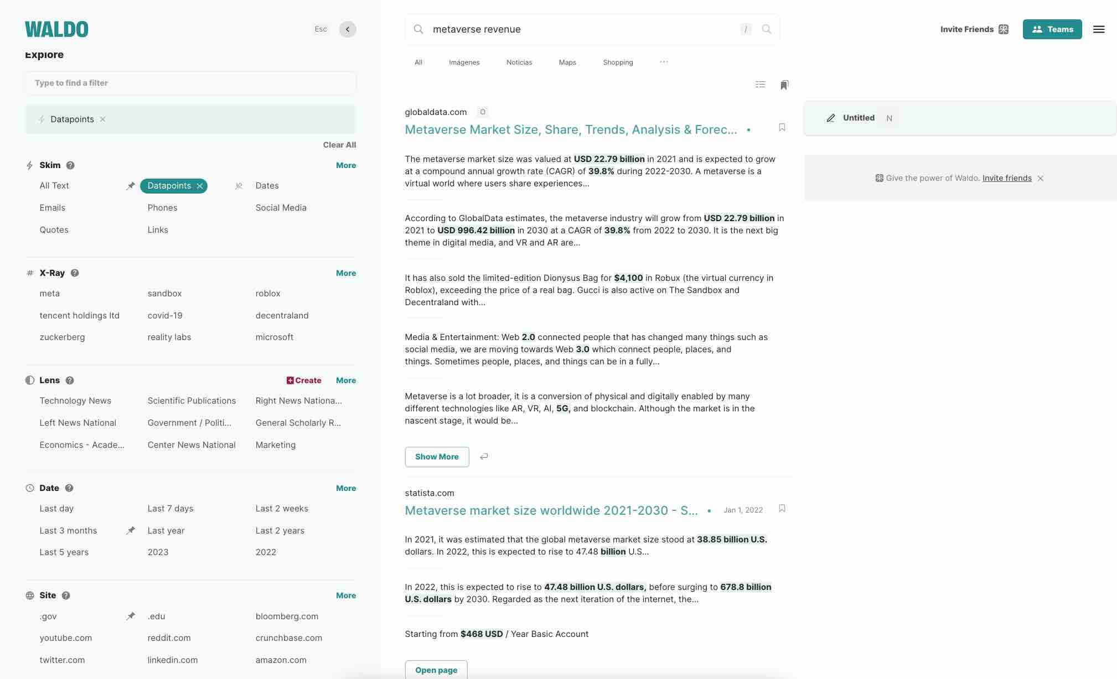Image resolution: width=1117 pixels, height=679 pixels.
Task: Click the Invite friends underlined link
Action: pyautogui.click(x=1007, y=178)
